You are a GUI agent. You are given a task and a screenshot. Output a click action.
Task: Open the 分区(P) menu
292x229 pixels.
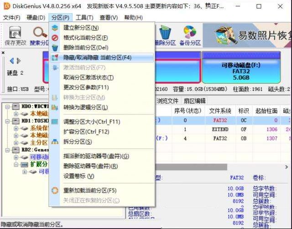(60, 18)
